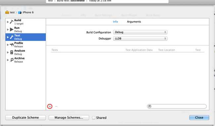This screenshot has width=215, height=126.
Task: Click the iPhone 6 device icon
Action: pos(20,13)
